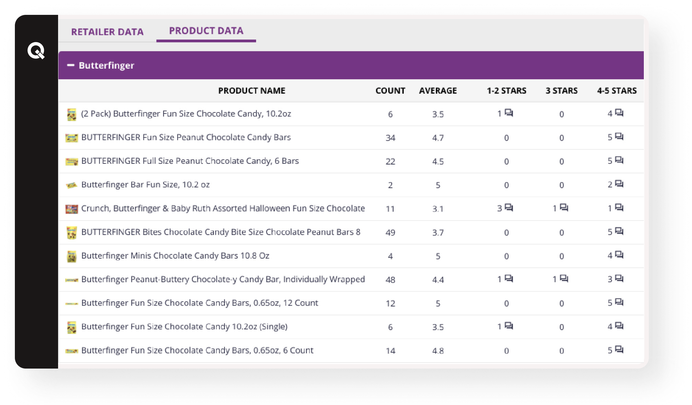The height and width of the screenshot is (405, 692).
Task: Click the Butterfinger Bites product thumbnail
Action: (72, 233)
